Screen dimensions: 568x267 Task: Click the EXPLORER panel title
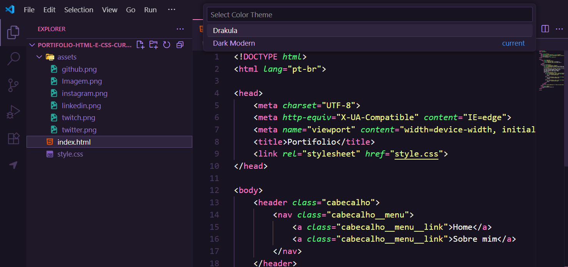tap(52, 29)
